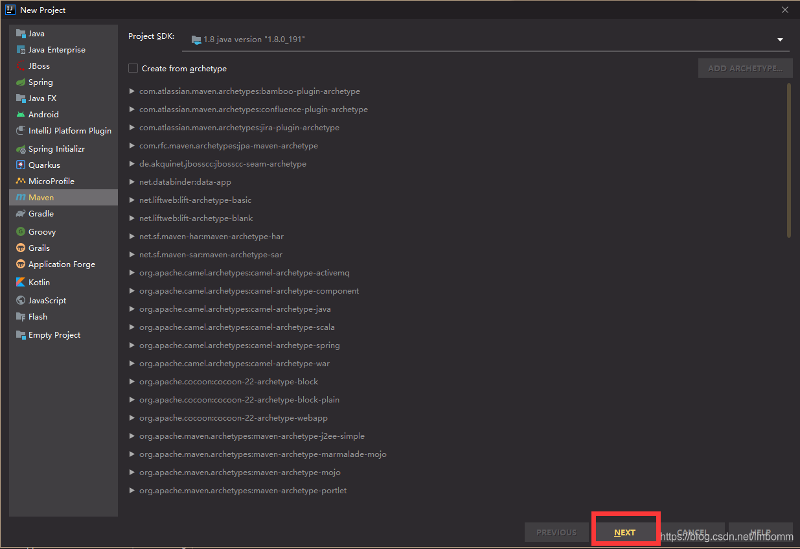Select Android project type

[63, 114]
